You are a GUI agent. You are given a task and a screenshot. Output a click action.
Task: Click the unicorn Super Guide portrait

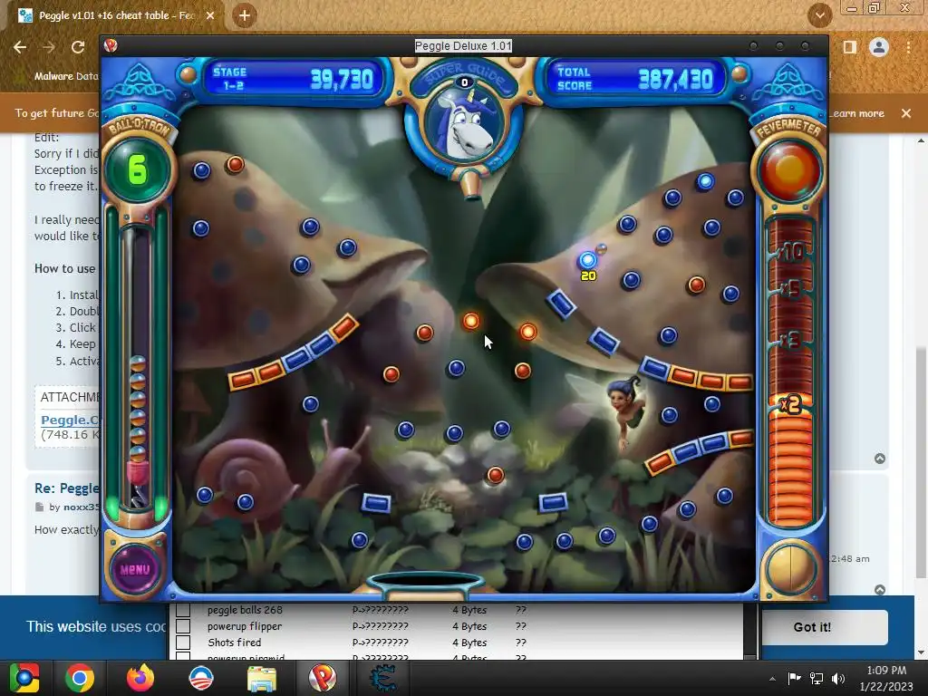point(465,125)
